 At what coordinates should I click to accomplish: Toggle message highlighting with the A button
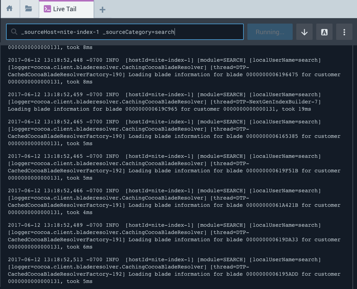coord(324,31)
